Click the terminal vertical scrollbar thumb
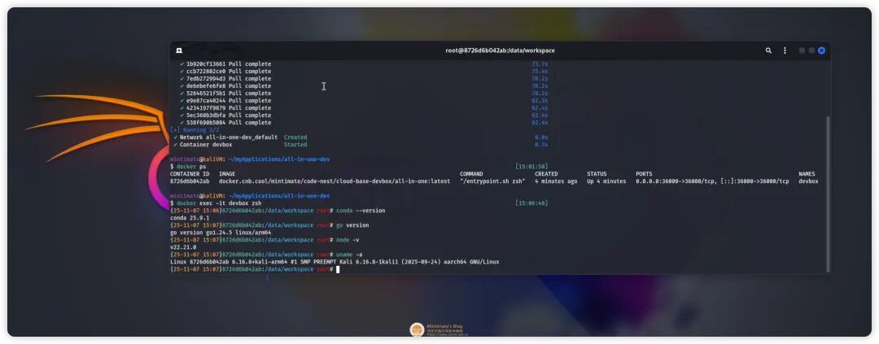The width and height of the screenshot is (879, 344). [x=828, y=194]
